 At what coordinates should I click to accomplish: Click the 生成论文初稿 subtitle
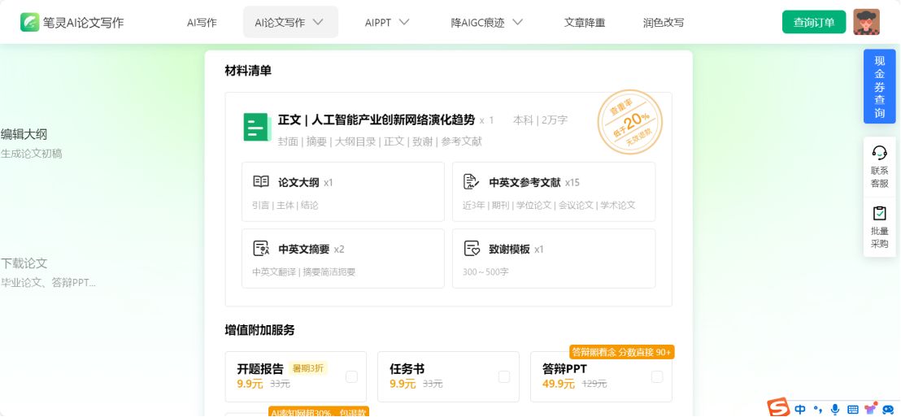point(31,154)
